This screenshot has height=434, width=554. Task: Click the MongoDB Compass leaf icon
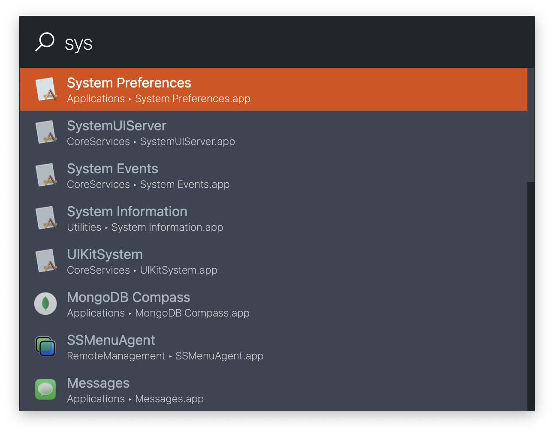click(x=45, y=304)
